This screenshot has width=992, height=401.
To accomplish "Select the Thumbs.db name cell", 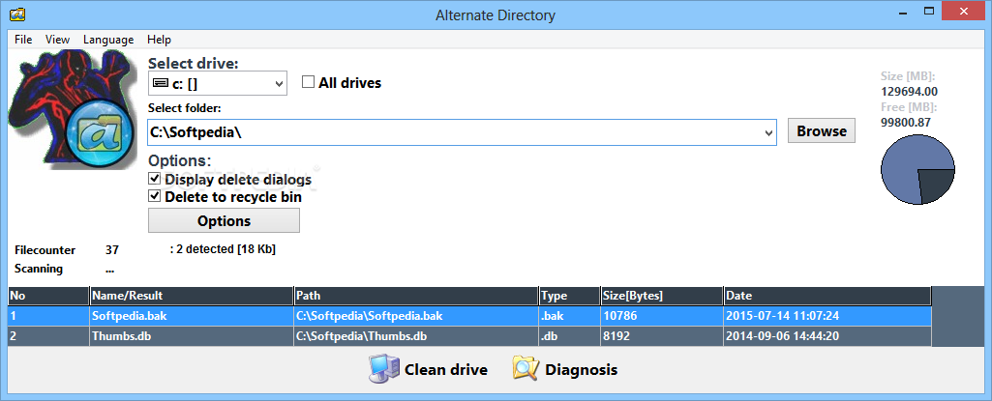I will (192, 336).
